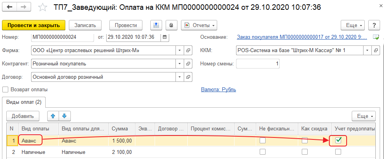The width and height of the screenshot is (384, 159).
Task: Open the calendar date picker
Action: click(x=164, y=37)
